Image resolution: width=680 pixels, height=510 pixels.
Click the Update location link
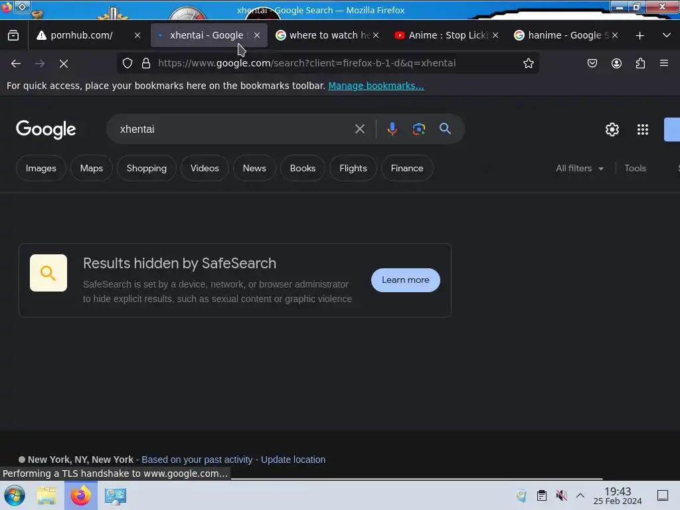(x=293, y=460)
